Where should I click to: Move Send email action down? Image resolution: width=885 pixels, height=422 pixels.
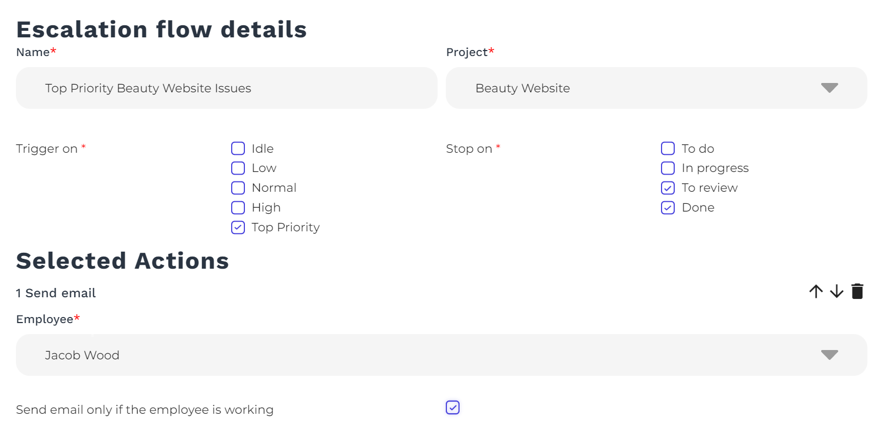[x=837, y=291]
